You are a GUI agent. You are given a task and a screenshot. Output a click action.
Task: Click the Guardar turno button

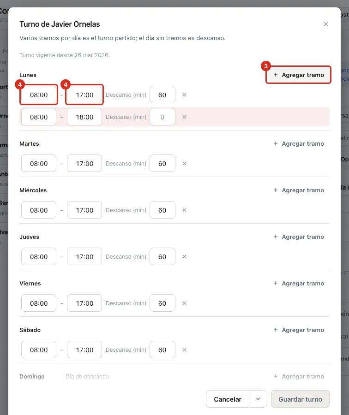click(x=300, y=399)
